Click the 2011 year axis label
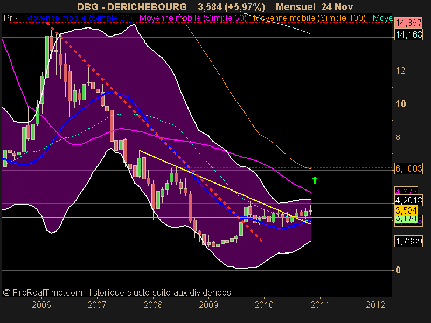 point(320,305)
